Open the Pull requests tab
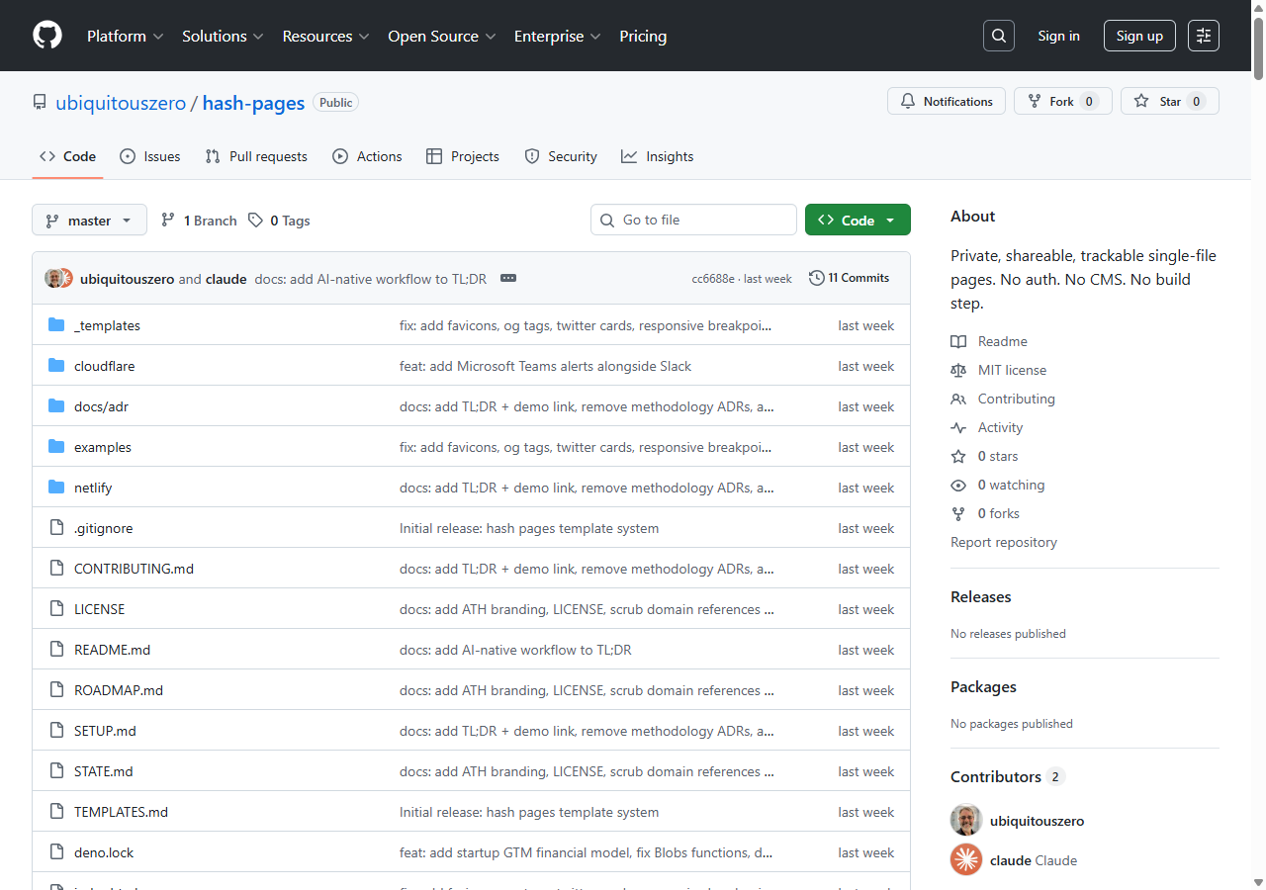This screenshot has height=890, width=1266. click(x=256, y=156)
